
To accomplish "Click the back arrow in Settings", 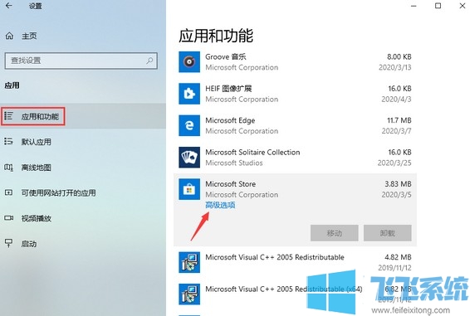I will click(x=8, y=6).
